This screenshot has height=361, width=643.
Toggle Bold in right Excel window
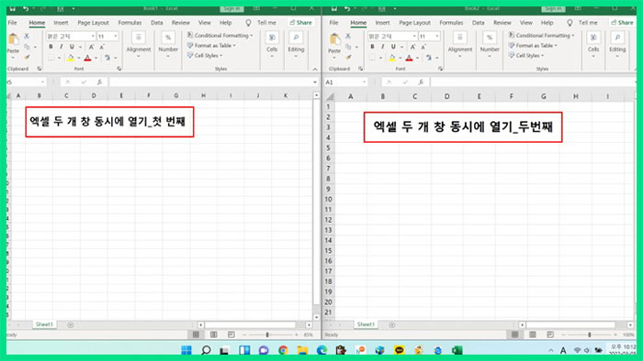pos(372,47)
